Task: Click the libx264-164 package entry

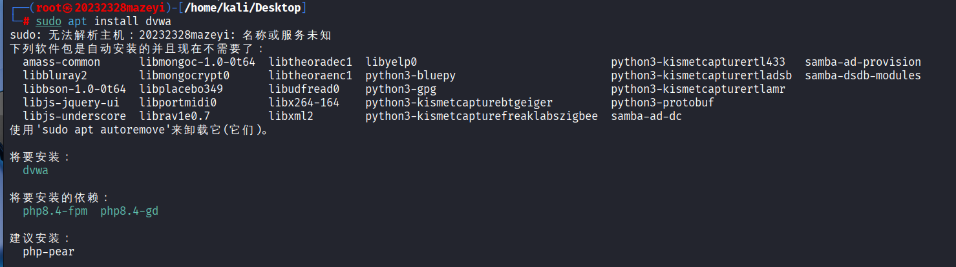Action: click(304, 103)
